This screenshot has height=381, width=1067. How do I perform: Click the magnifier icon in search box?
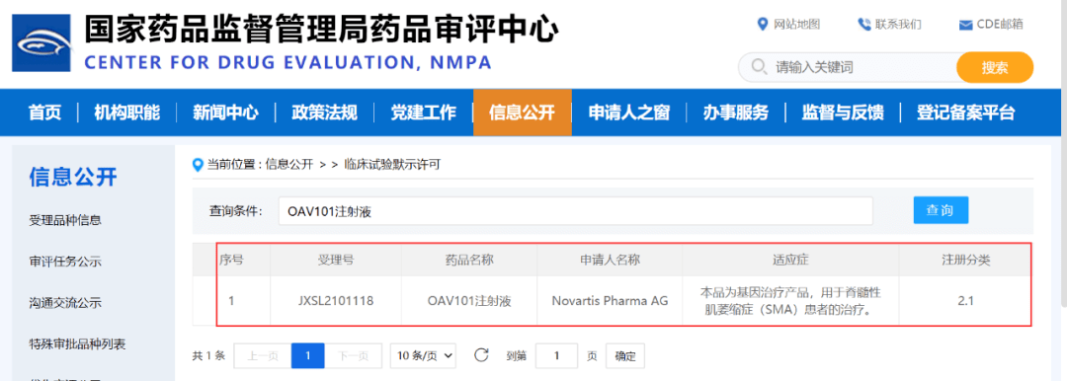(x=758, y=67)
